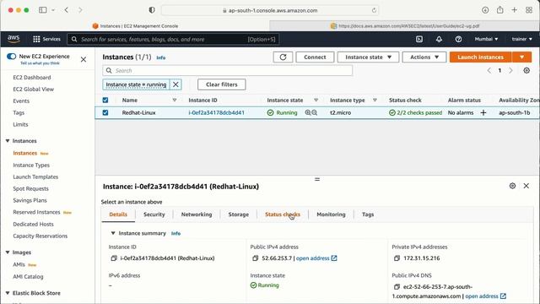Sort by Instance type column arrow
Screen dimensions: 540x304
(x=375, y=100)
